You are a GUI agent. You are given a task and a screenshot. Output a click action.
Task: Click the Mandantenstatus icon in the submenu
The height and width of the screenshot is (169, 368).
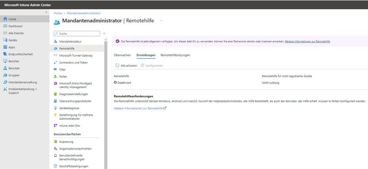[x=55, y=41]
